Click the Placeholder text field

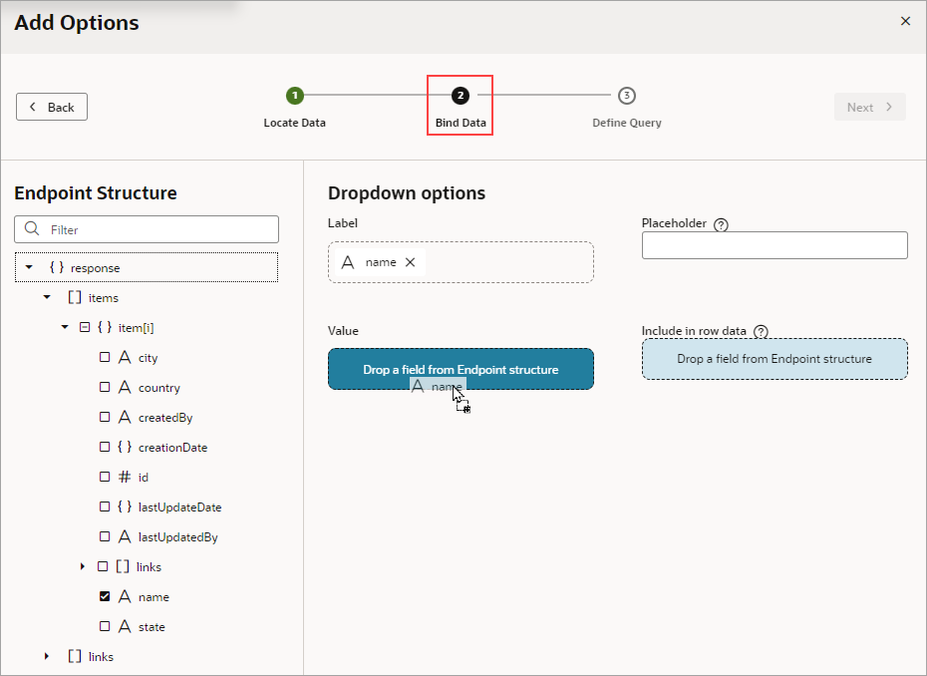tap(774, 245)
